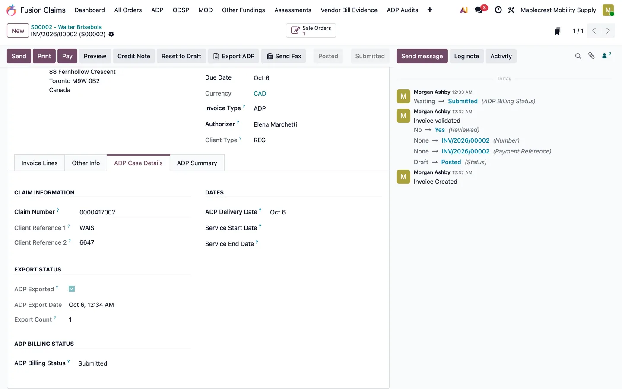Select the ADP Case Details tab

tap(138, 163)
